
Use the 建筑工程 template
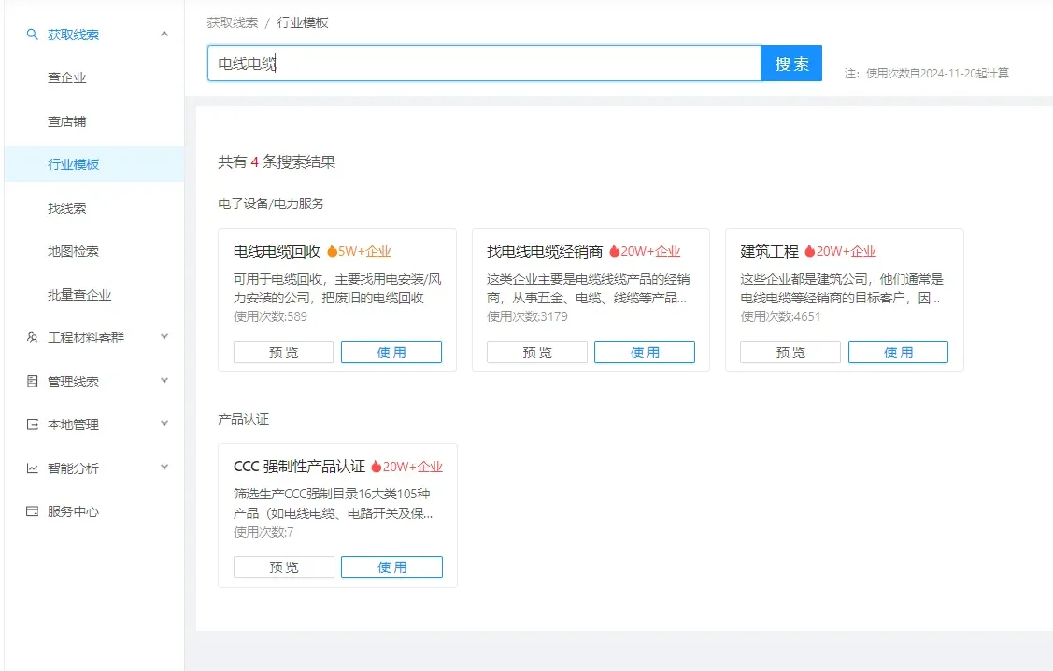pyautogui.click(x=899, y=352)
